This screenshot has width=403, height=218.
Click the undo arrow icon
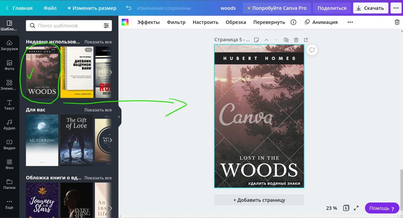(128, 8)
